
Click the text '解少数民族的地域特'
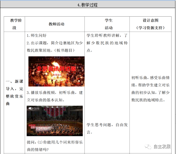click(x=107, y=43)
